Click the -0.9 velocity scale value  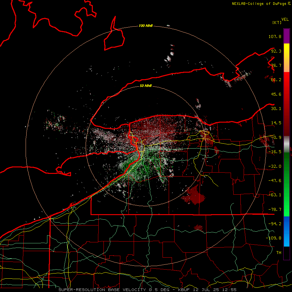coord(276,138)
